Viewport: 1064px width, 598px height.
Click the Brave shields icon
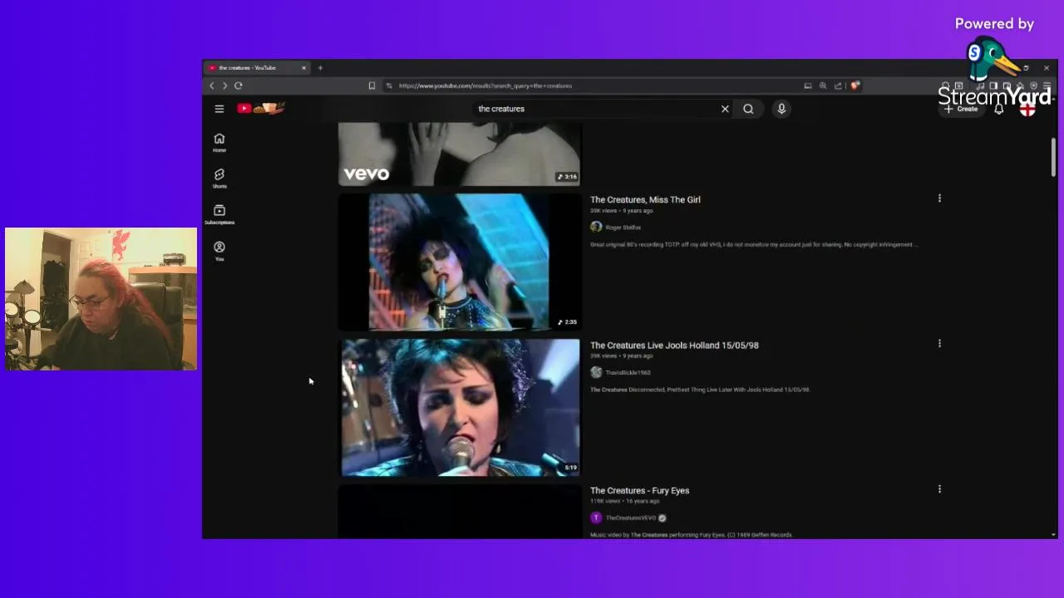(x=855, y=86)
